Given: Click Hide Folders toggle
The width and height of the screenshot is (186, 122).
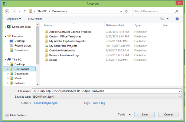Looking at the screenshot, I should (15, 115).
